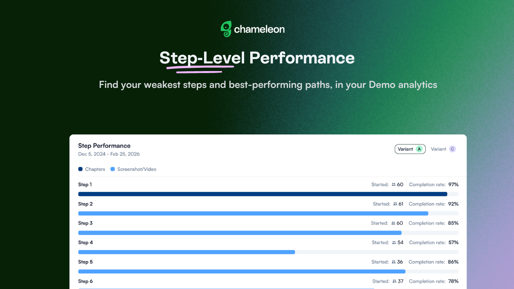Click the chameleon brand name text
The height and width of the screenshot is (289, 514).
tap(259, 29)
